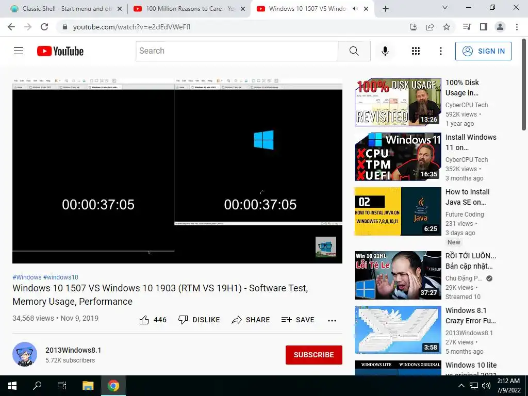
Task: Open YouTube apps grid icon
Action: [x=416, y=51]
